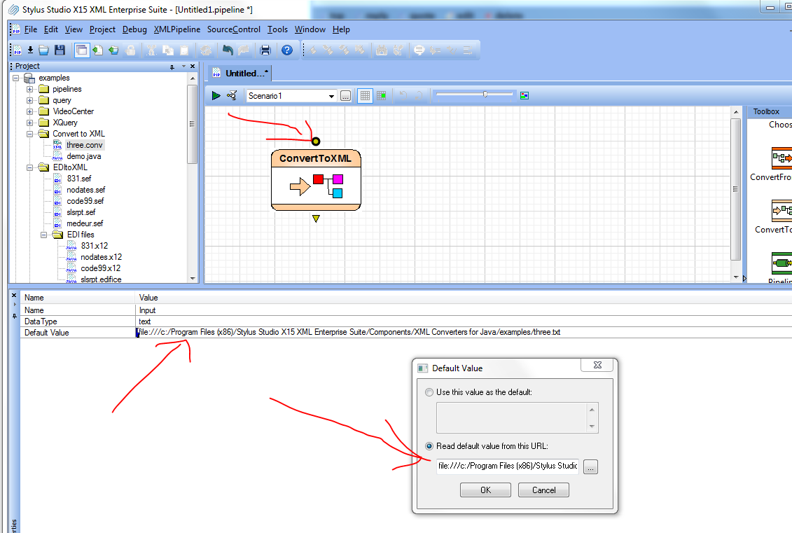Collapse the Convert to XML folder
Viewport: 792px width, 533px height.
[30, 134]
